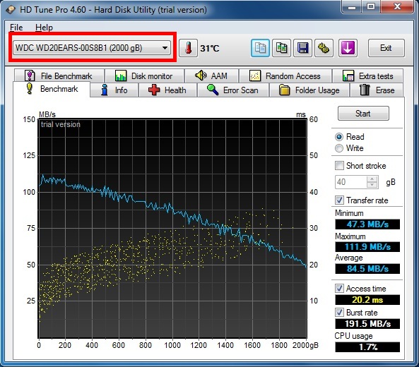This screenshot has width=419, height=367.
Task: Click the purple download arrow icon
Action: point(348,48)
